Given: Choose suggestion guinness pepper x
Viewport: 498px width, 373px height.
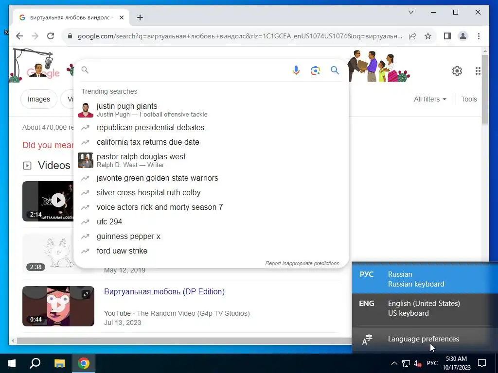Looking at the screenshot, I should pyautogui.click(x=211, y=237).
